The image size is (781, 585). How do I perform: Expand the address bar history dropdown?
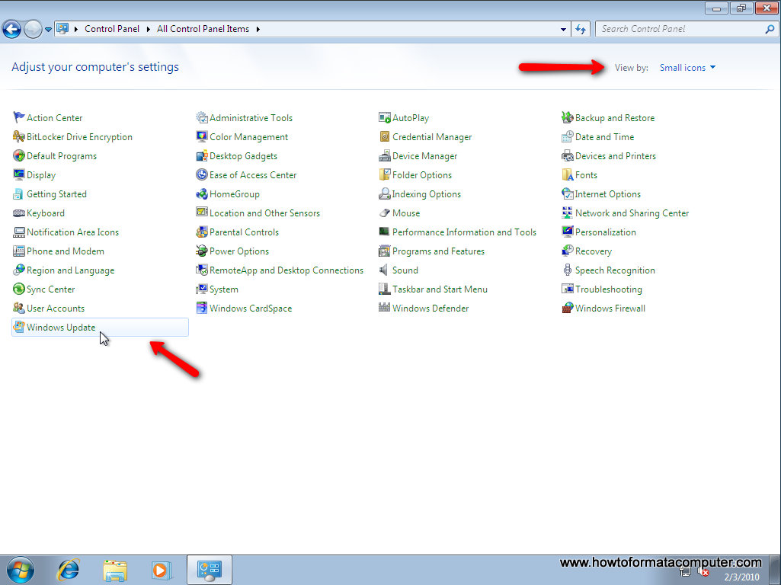coord(563,30)
